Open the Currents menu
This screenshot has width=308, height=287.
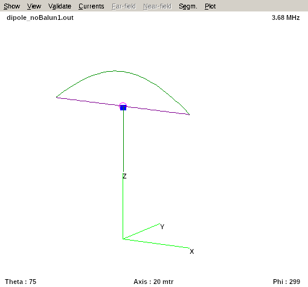91,6
